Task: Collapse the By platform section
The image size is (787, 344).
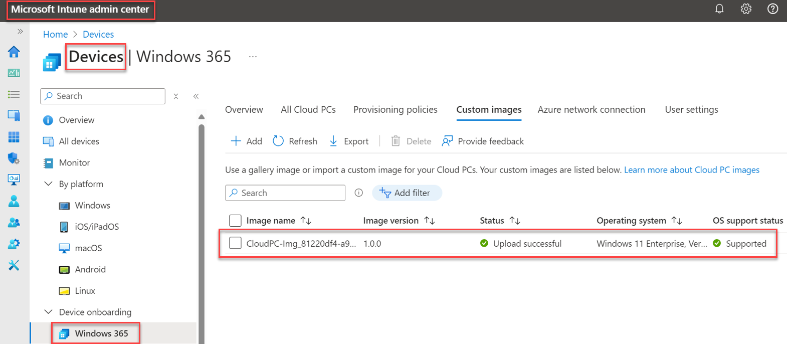Action: coord(48,184)
